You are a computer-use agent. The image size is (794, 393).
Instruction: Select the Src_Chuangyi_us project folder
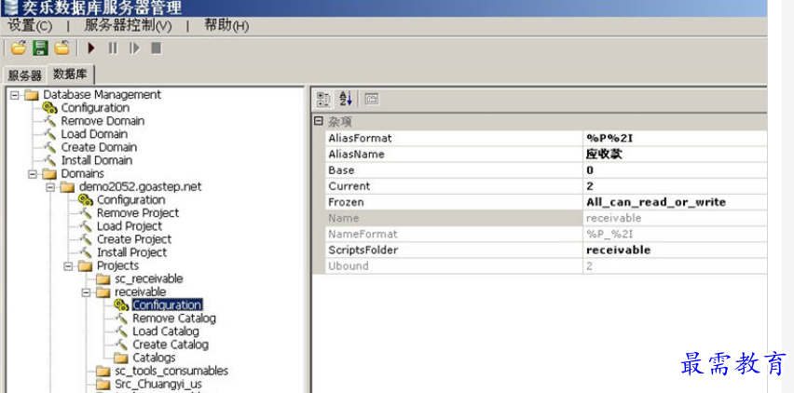(158, 384)
